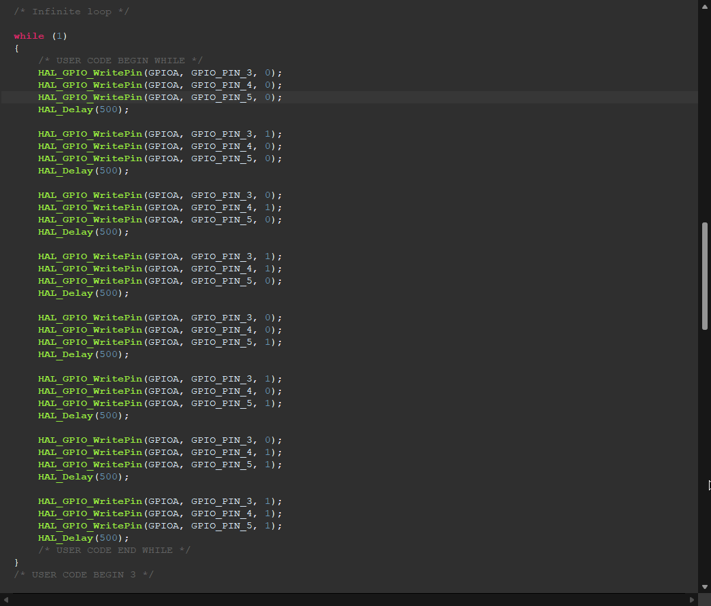
Task: Click the horizontal scrollbar left arrow
Action: pos(6,599)
